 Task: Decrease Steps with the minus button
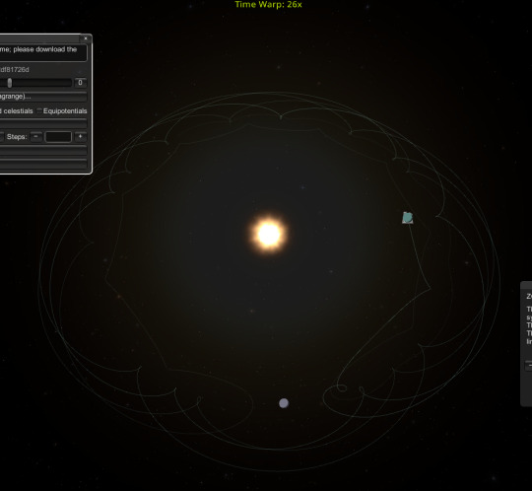36,136
